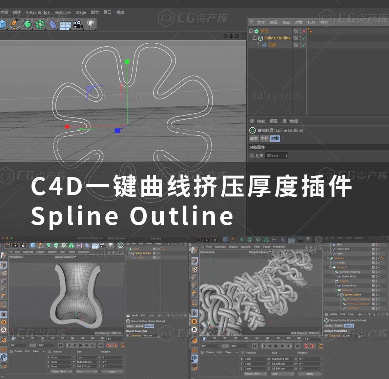
Task: Click the Axis L-shaped icon, bottom-left sidebar
Action: 3,304
